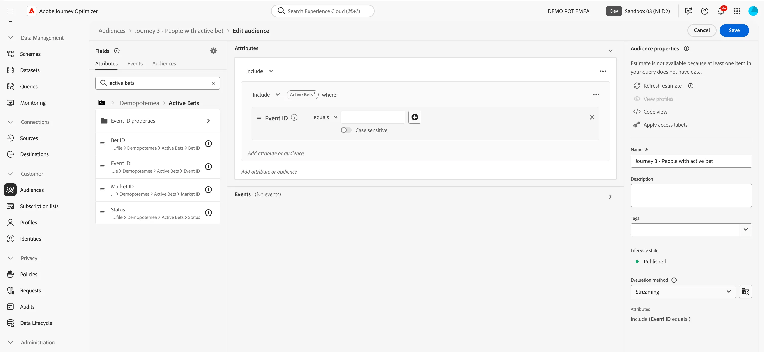Open Fields settings gear icon
This screenshot has width=764, height=352.
[214, 51]
